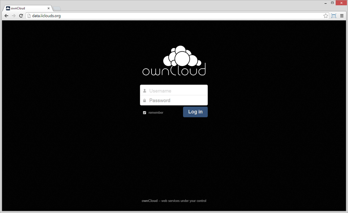The height and width of the screenshot is (213, 348).
Task: Toggle the remember checkbox
Action: pyautogui.click(x=144, y=112)
